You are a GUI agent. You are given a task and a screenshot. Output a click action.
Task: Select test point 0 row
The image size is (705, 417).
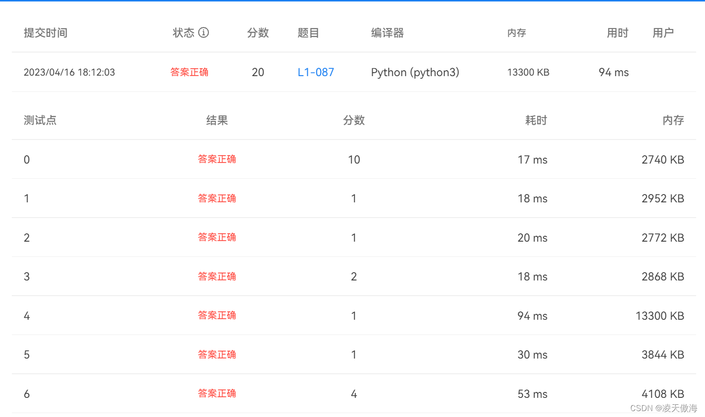tap(27, 159)
